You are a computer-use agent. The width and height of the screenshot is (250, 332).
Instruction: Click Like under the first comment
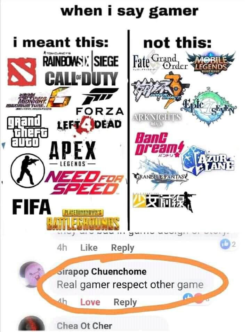click(89, 247)
